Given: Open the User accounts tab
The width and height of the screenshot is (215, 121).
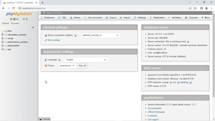Looking at the screenshot, I should tap(93, 17).
